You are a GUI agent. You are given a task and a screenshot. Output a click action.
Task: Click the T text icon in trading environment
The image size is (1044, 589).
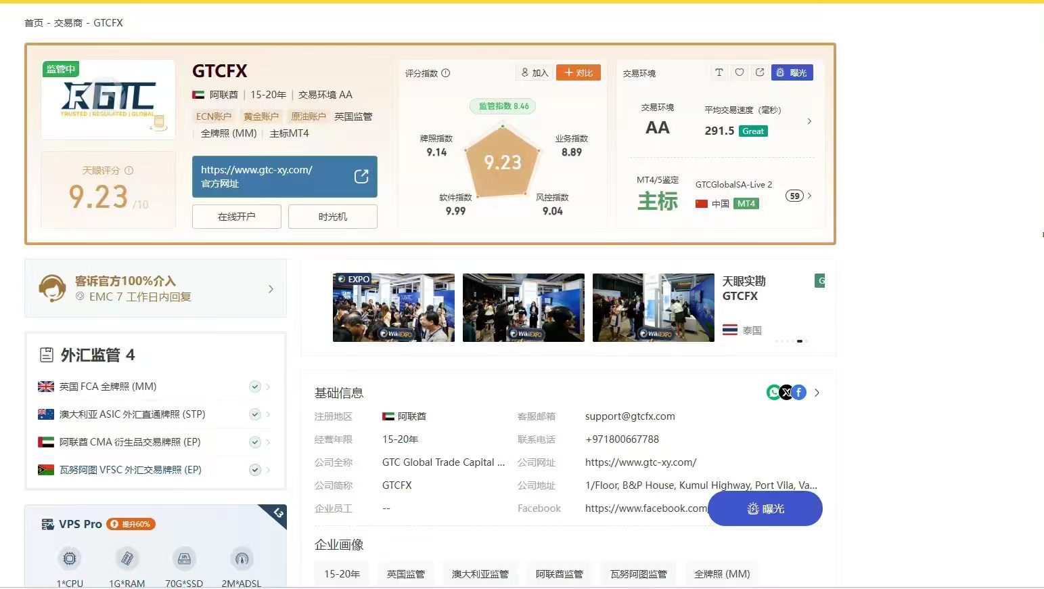click(719, 72)
